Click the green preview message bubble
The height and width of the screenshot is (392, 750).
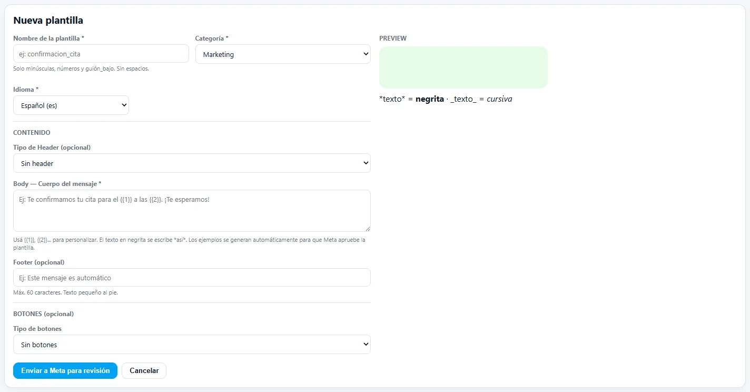tap(463, 67)
